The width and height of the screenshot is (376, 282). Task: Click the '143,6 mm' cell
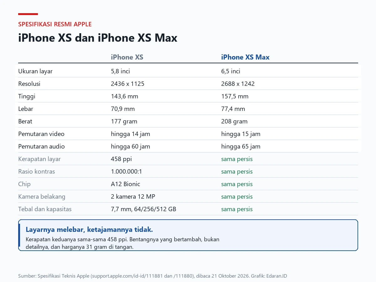pos(124,96)
